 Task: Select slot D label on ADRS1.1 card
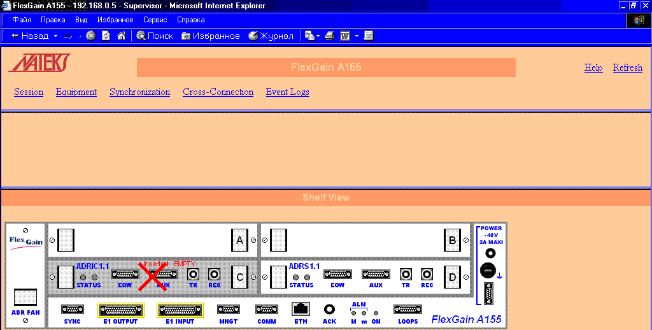[x=453, y=277]
